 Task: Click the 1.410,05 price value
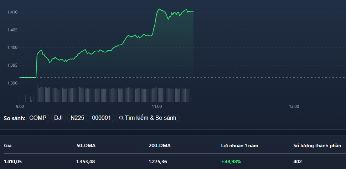(x=13, y=162)
